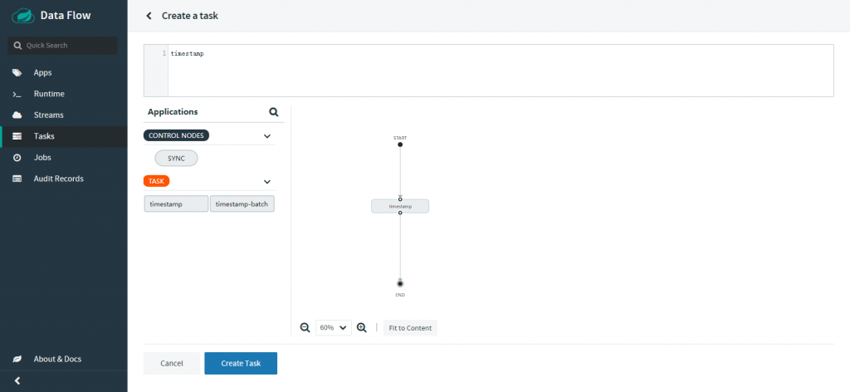The height and width of the screenshot is (392, 850).
Task: Select the SYNC control node
Action: click(176, 158)
